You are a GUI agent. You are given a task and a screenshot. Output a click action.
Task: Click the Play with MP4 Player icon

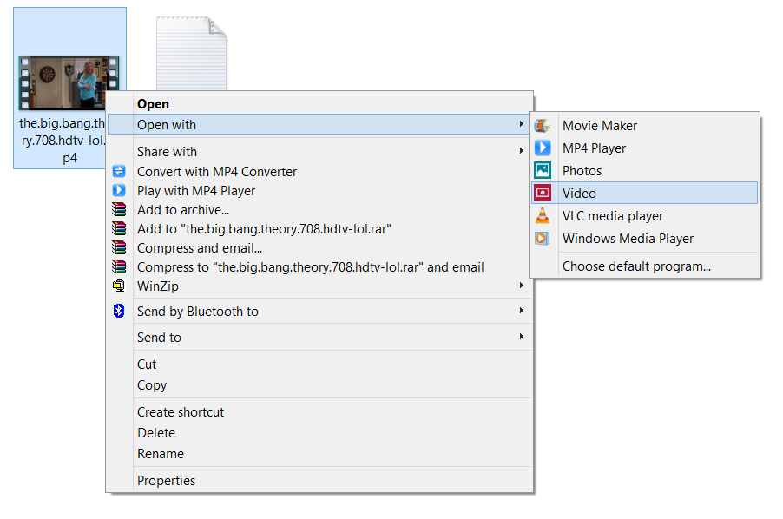(119, 190)
